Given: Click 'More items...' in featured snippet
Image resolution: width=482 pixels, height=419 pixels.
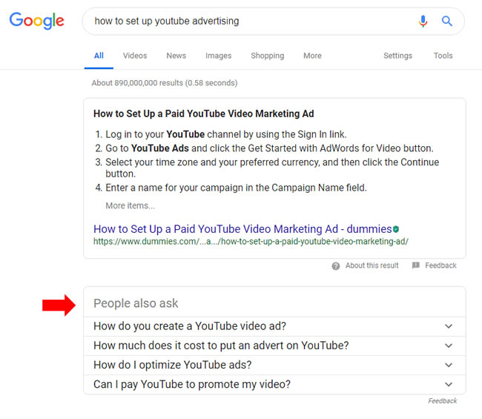Looking at the screenshot, I should 130,205.
